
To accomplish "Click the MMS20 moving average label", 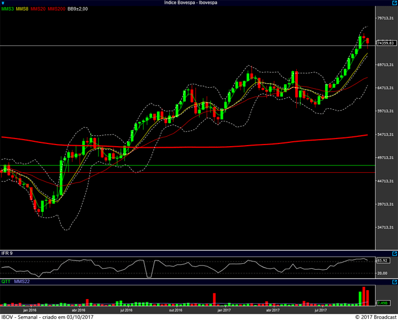I will point(38,9).
